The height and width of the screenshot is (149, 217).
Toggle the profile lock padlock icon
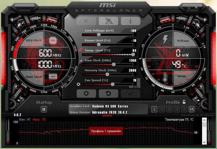tap(184, 102)
